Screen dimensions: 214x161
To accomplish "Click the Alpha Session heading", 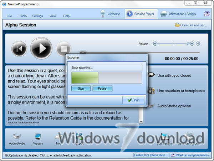I will point(21,25).
